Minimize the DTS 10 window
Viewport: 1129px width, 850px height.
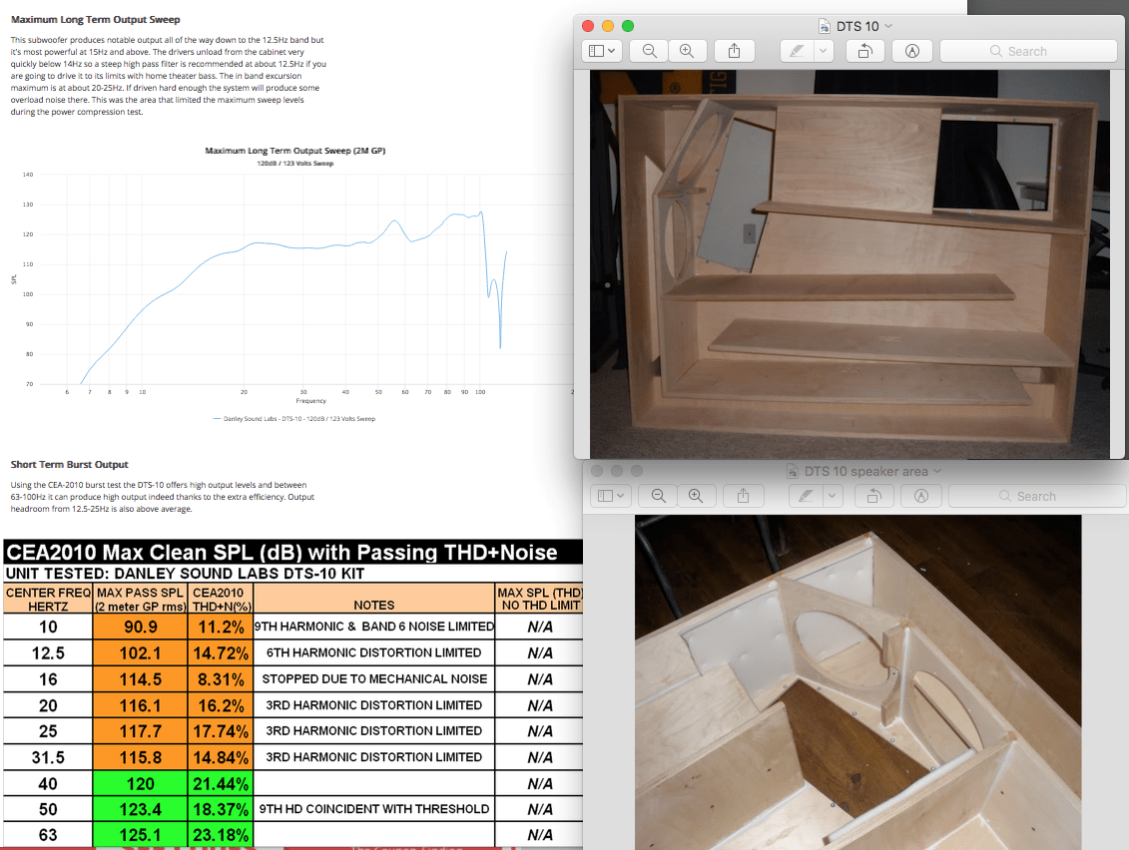[x=608, y=26]
